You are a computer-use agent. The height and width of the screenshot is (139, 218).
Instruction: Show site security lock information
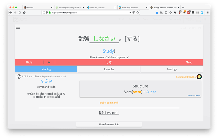(x=50, y=13)
